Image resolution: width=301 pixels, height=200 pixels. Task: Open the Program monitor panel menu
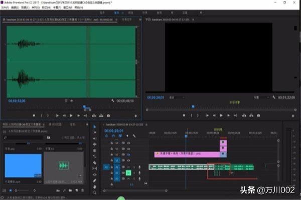click(193, 19)
